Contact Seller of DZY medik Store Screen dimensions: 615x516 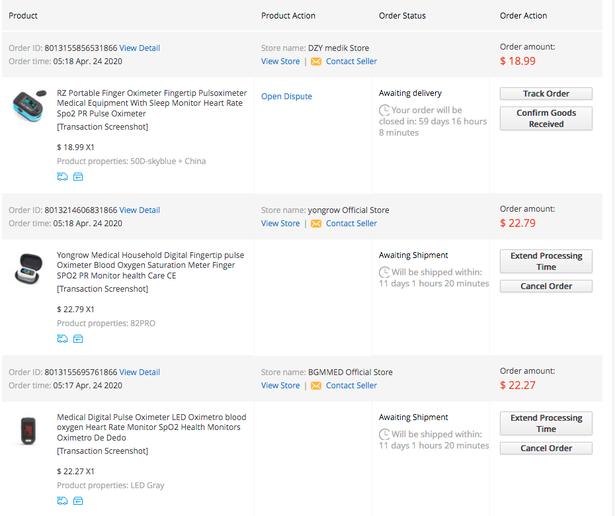pyautogui.click(x=351, y=62)
